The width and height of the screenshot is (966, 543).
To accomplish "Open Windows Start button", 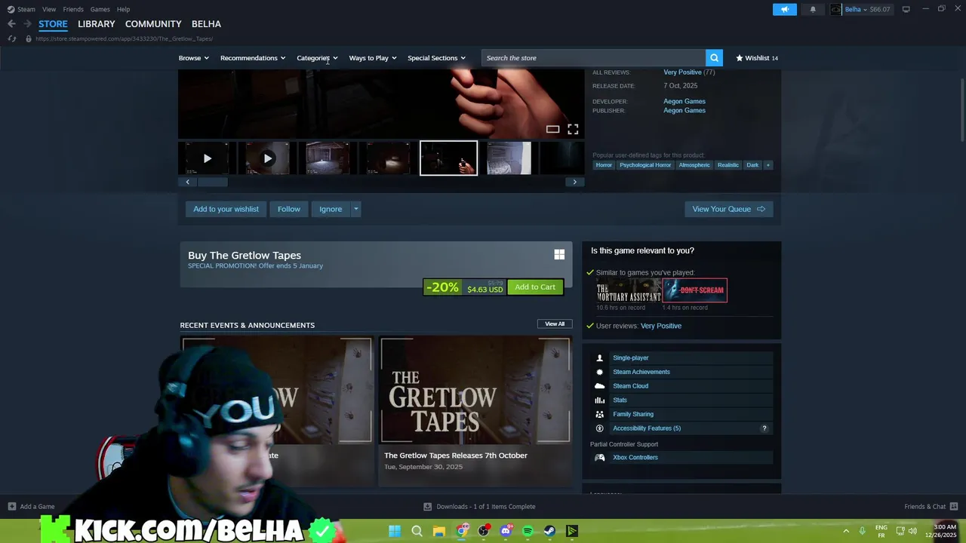I will 395,531.
